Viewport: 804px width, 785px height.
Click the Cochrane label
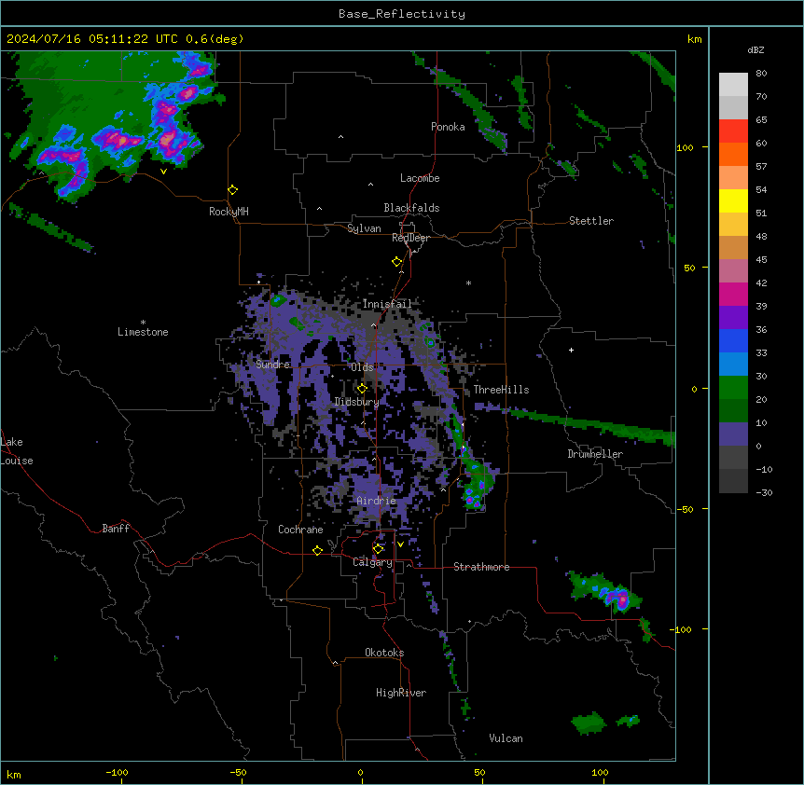click(x=300, y=530)
